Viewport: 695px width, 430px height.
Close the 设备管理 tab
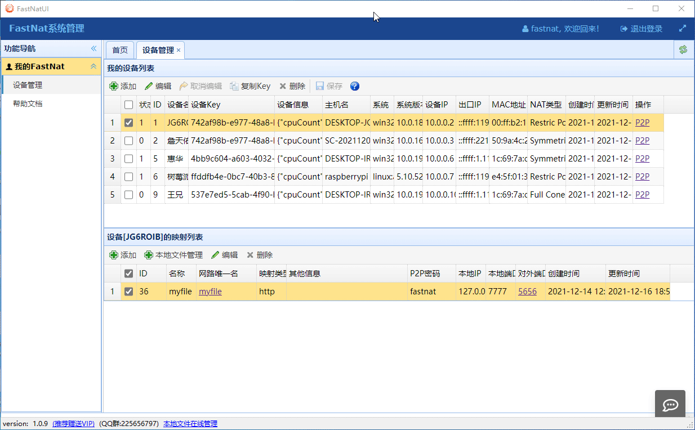pos(179,50)
